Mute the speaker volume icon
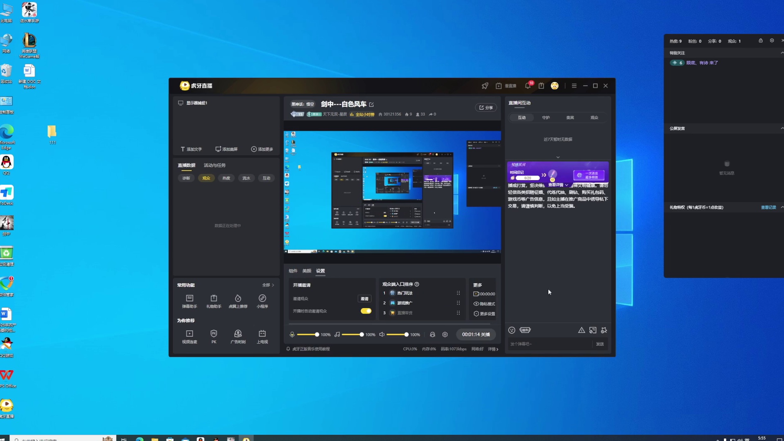 (x=382, y=335)
